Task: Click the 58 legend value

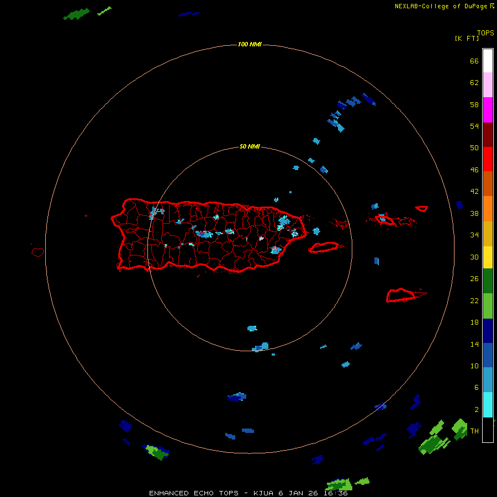Action: click(x=474, y=104)
